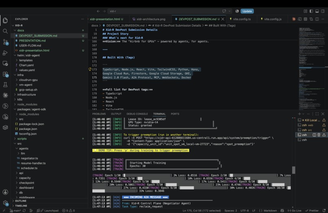Toggle the primary side bar visibility
Viewport: 328px width, 213px height.
click(x=311, y=11)
